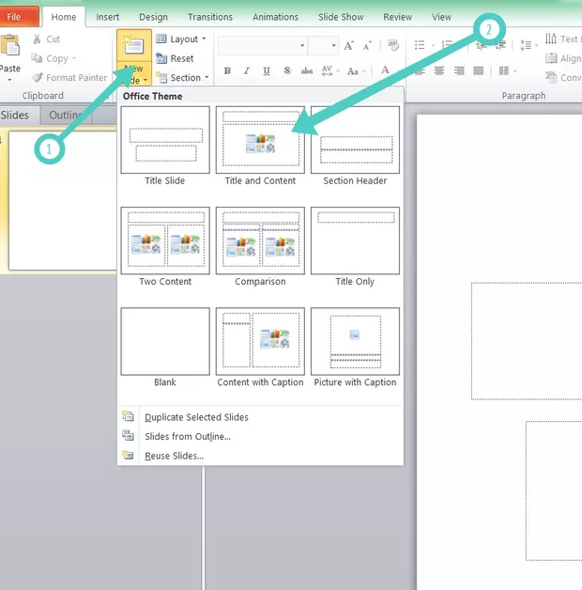Choose Duplicate Selected Slides

tap(196, 417)
